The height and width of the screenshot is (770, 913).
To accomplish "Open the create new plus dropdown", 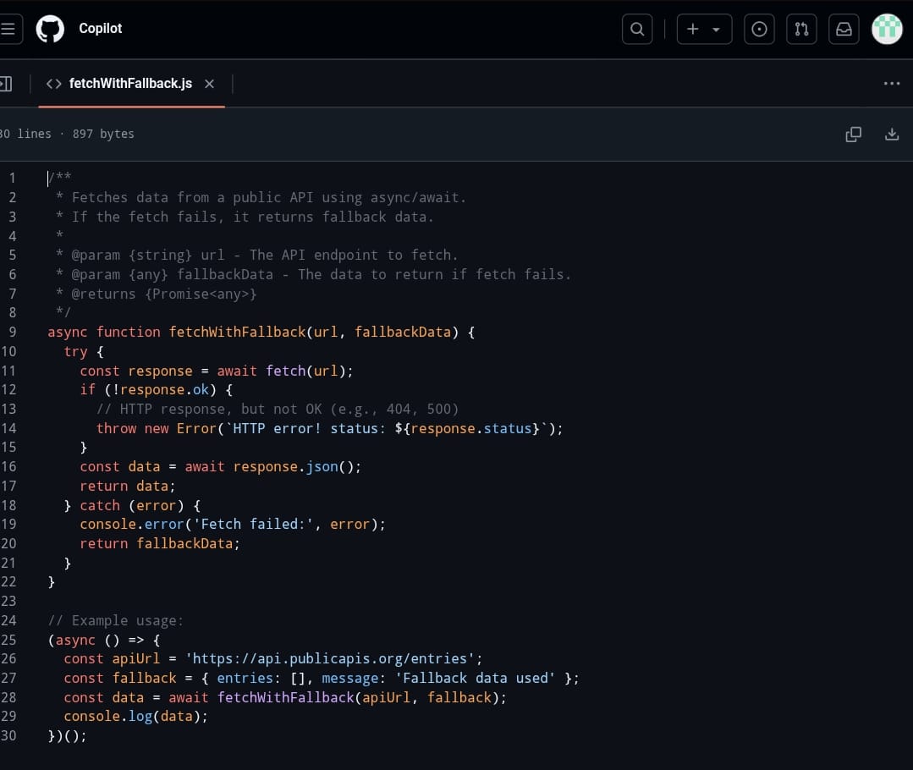I will (x=704, y=29).
